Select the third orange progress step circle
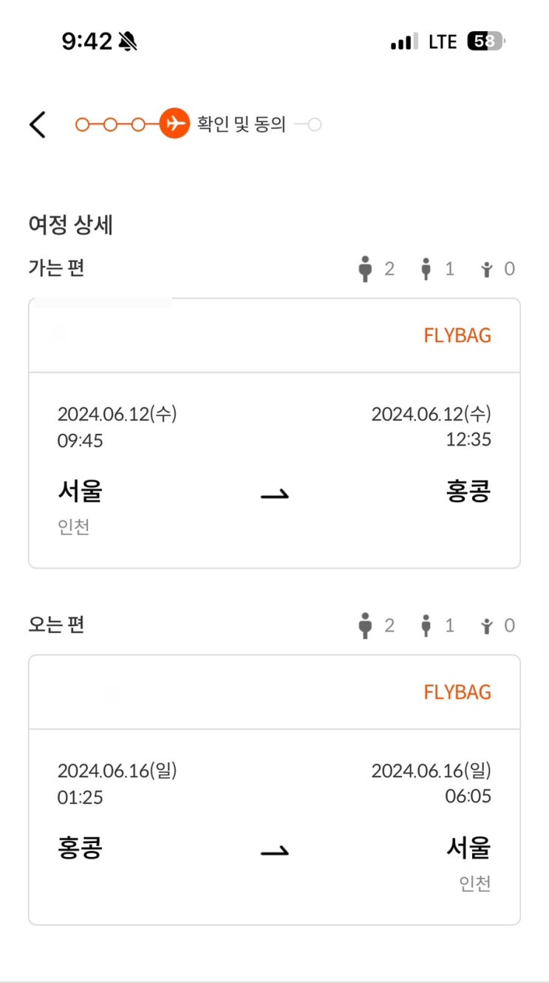Image resolution: width=549 pixels, height=983 pixels. click(x=138, y=124)
